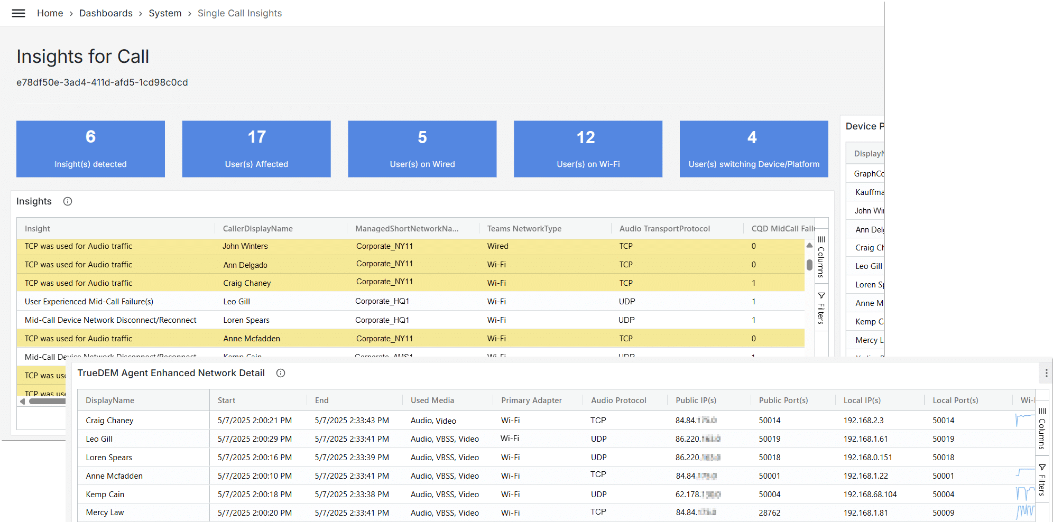Click the scroll-up arrow in Insights table
This screenshot has width=1053, height=522.
pyautogui.click(x=809, y=246)
